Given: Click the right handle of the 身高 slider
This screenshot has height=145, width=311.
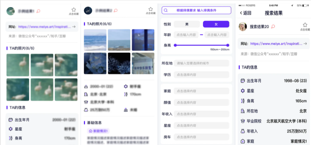Looking at the screenshot, I should [x=228, y=45].
